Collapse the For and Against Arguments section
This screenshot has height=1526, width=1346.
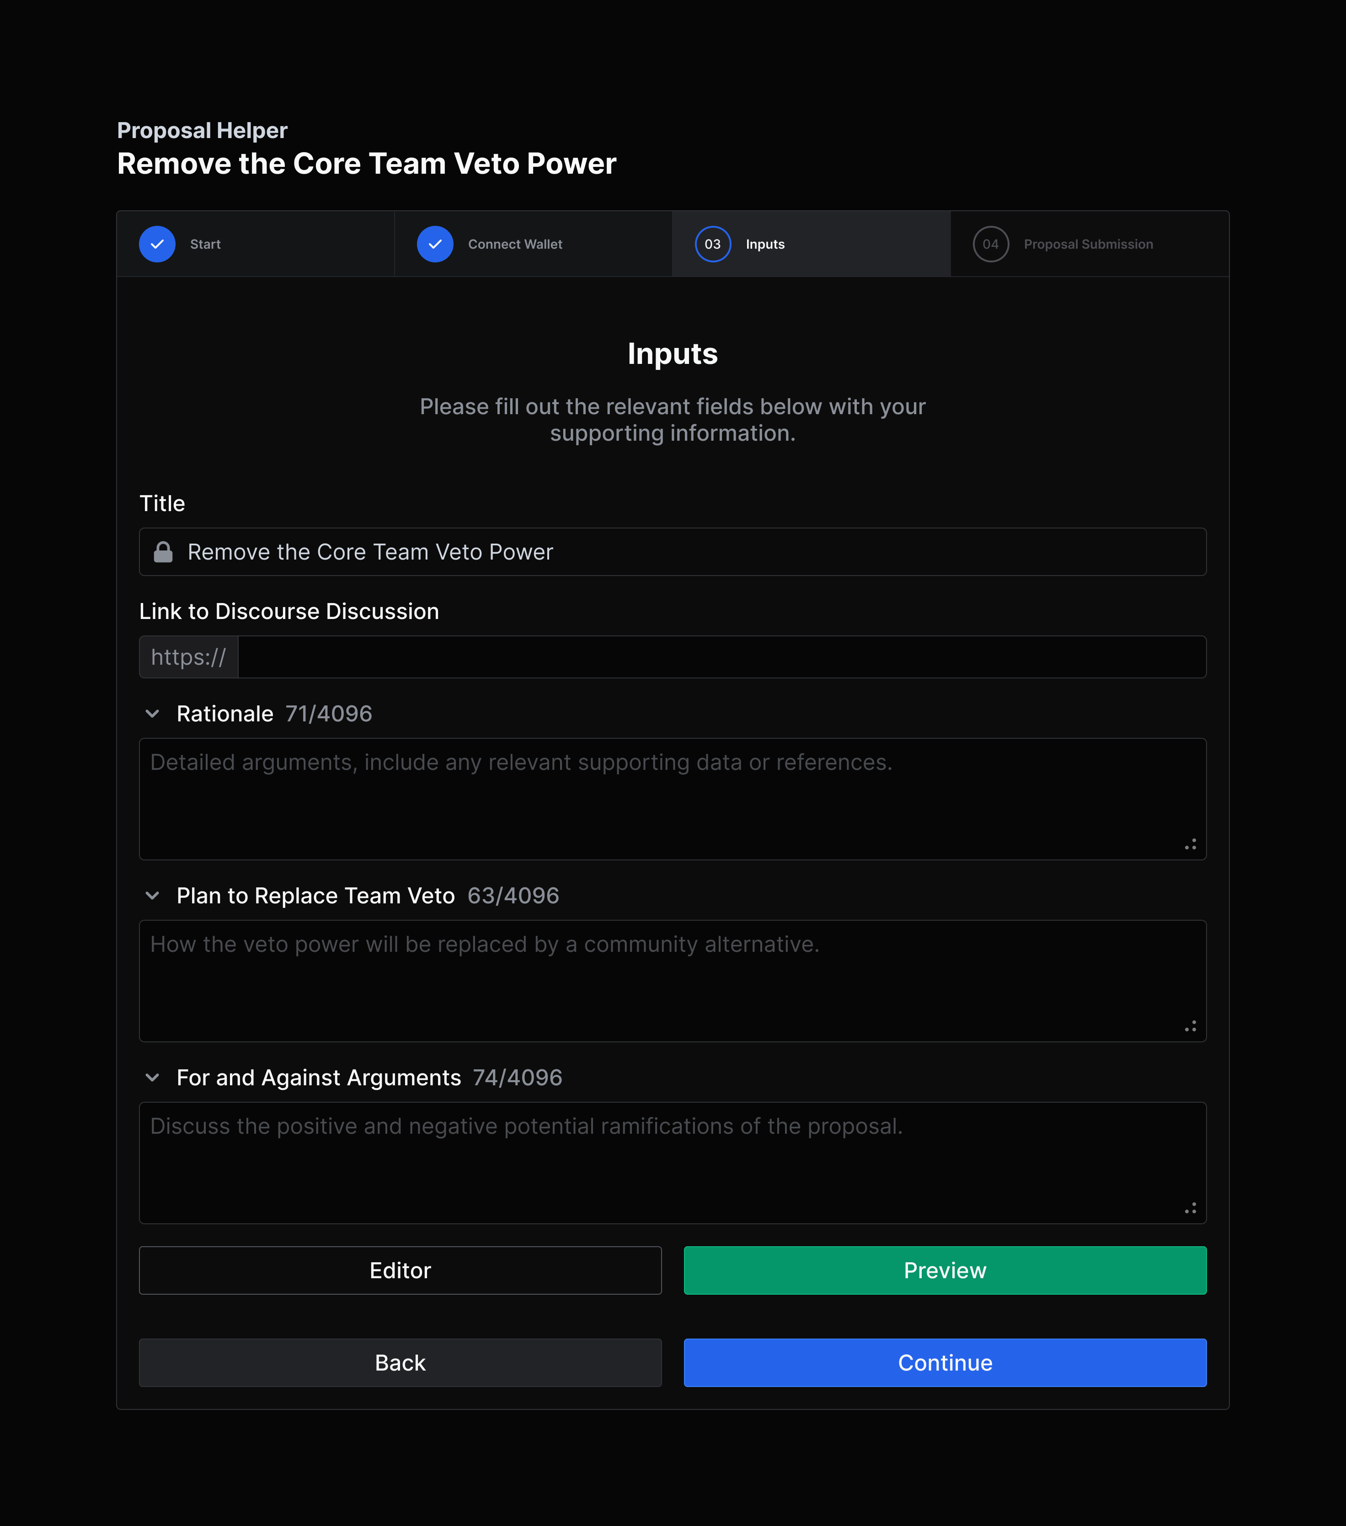click(152, 1078)
